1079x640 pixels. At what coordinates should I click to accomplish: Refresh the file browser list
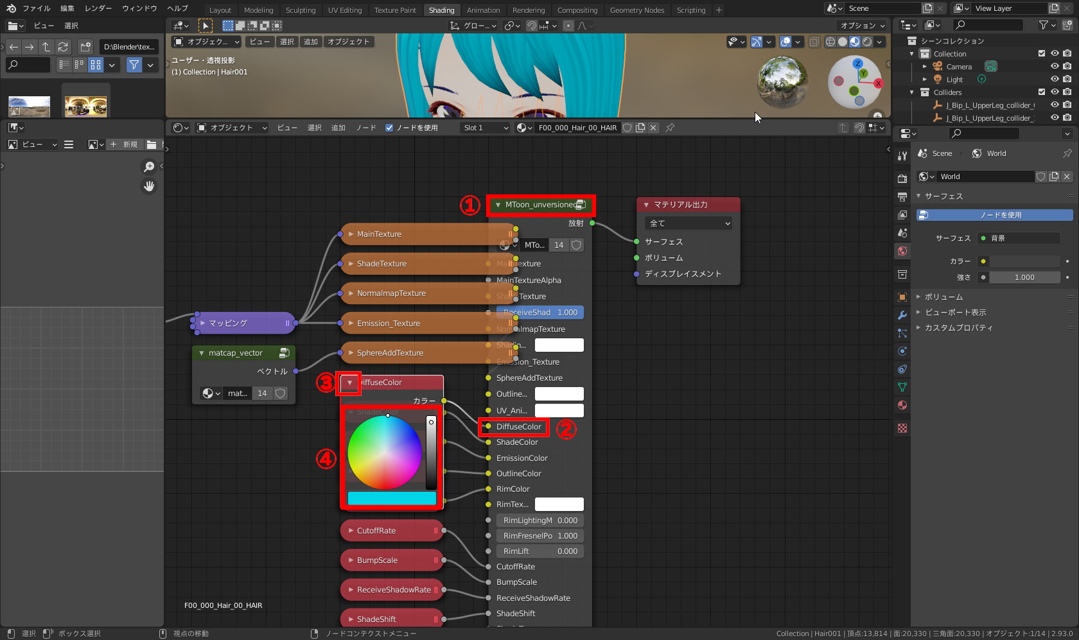coord(62,47)
